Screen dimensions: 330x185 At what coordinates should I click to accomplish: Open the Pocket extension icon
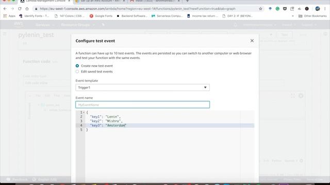pyautogui.click(x=285, y=9)
